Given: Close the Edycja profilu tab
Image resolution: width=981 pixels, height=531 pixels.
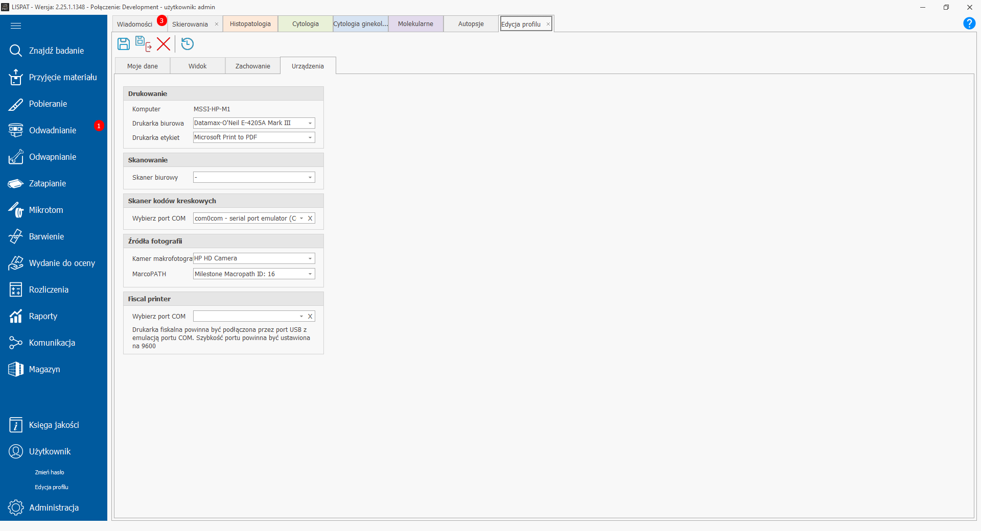Looking at the screenshot, I should (548, 24).
